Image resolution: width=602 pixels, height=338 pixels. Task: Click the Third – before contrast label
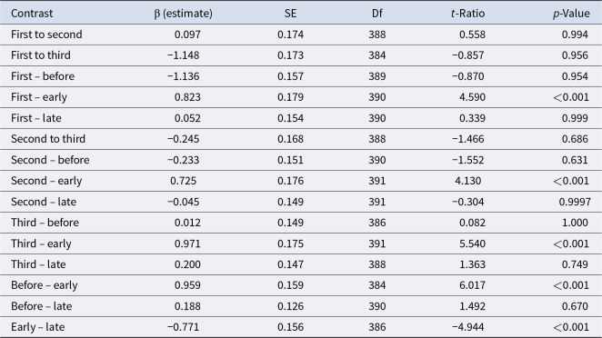[45, 223]
